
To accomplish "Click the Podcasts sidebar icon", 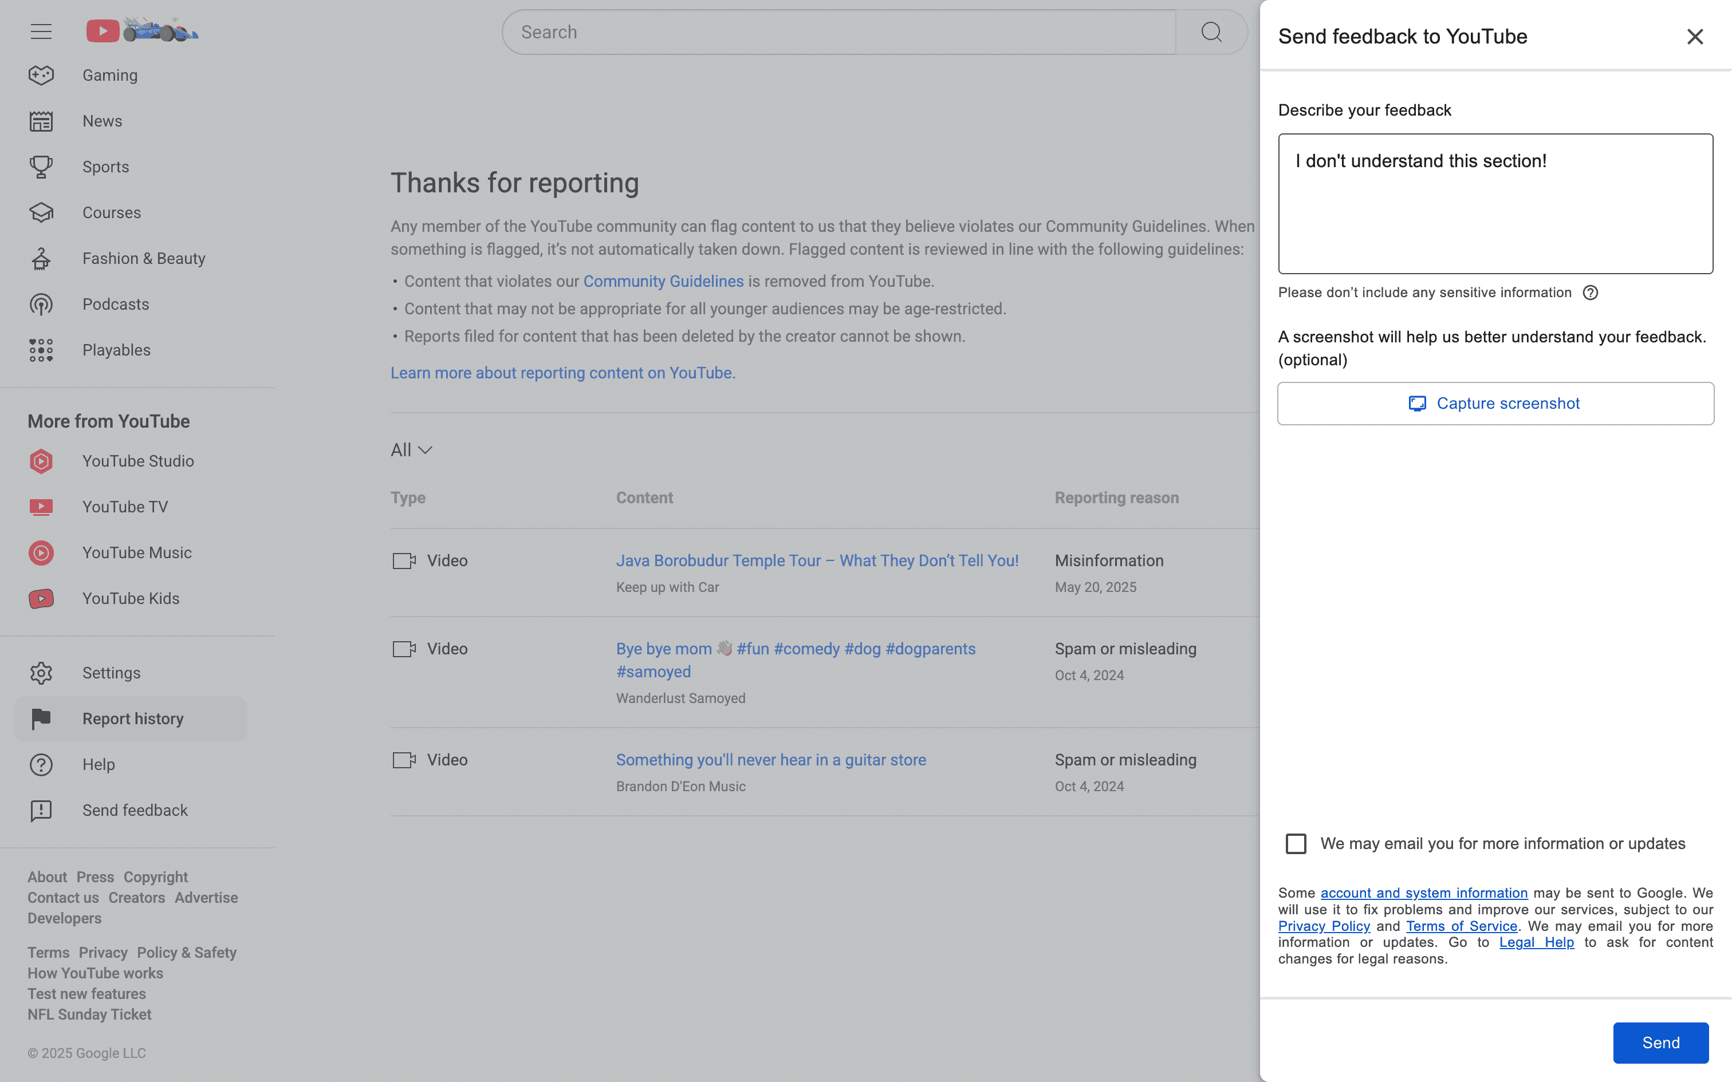I will point(41,304).
